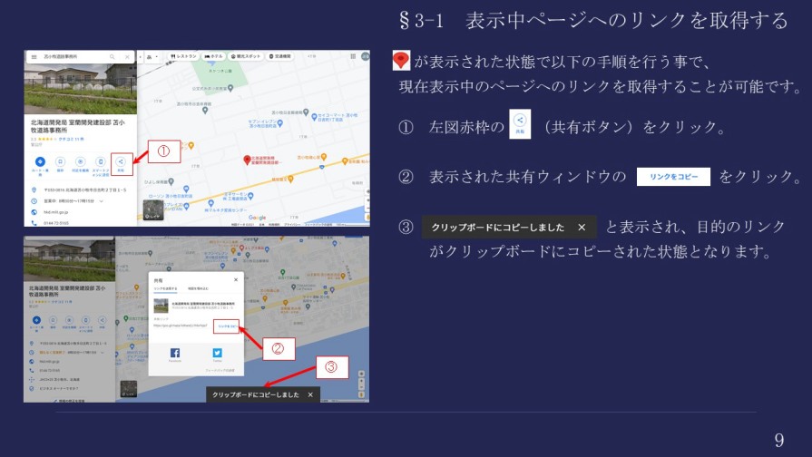Open the hamburger menu in upper map search bar

pyautogui.click(x=34, y=56)
